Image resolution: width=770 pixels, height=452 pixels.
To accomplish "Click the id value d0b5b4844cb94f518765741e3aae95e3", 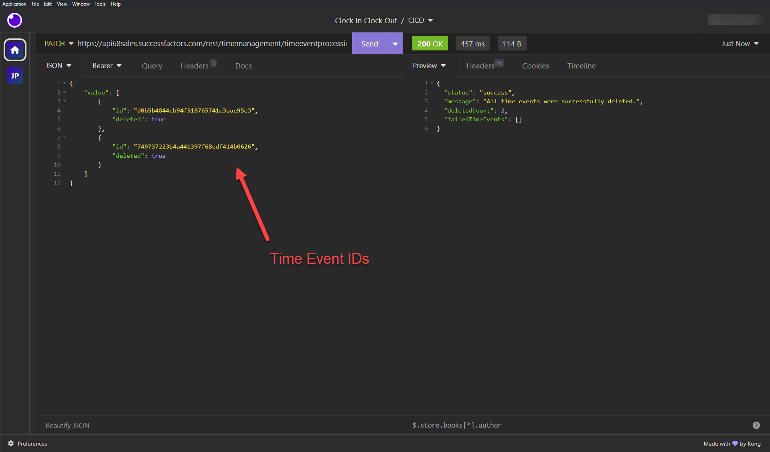I will point(194,110).
